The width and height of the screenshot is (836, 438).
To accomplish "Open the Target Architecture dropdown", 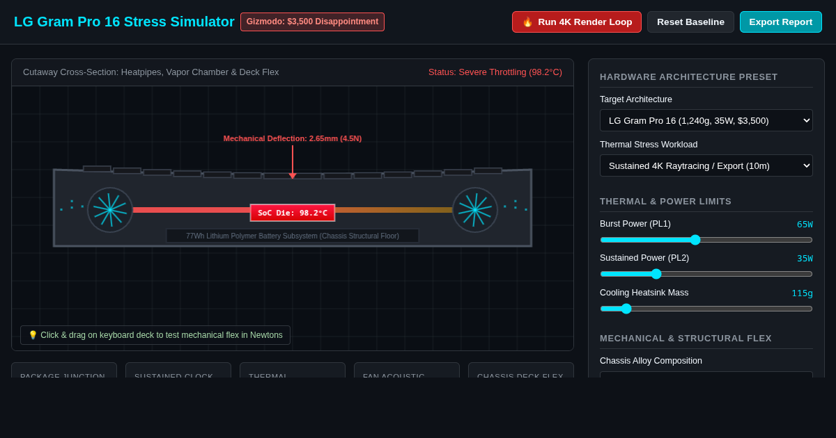I will coord(706,120).
